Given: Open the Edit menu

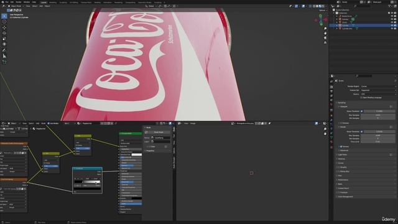Looking at the screenshot, I should coord(12,2).
